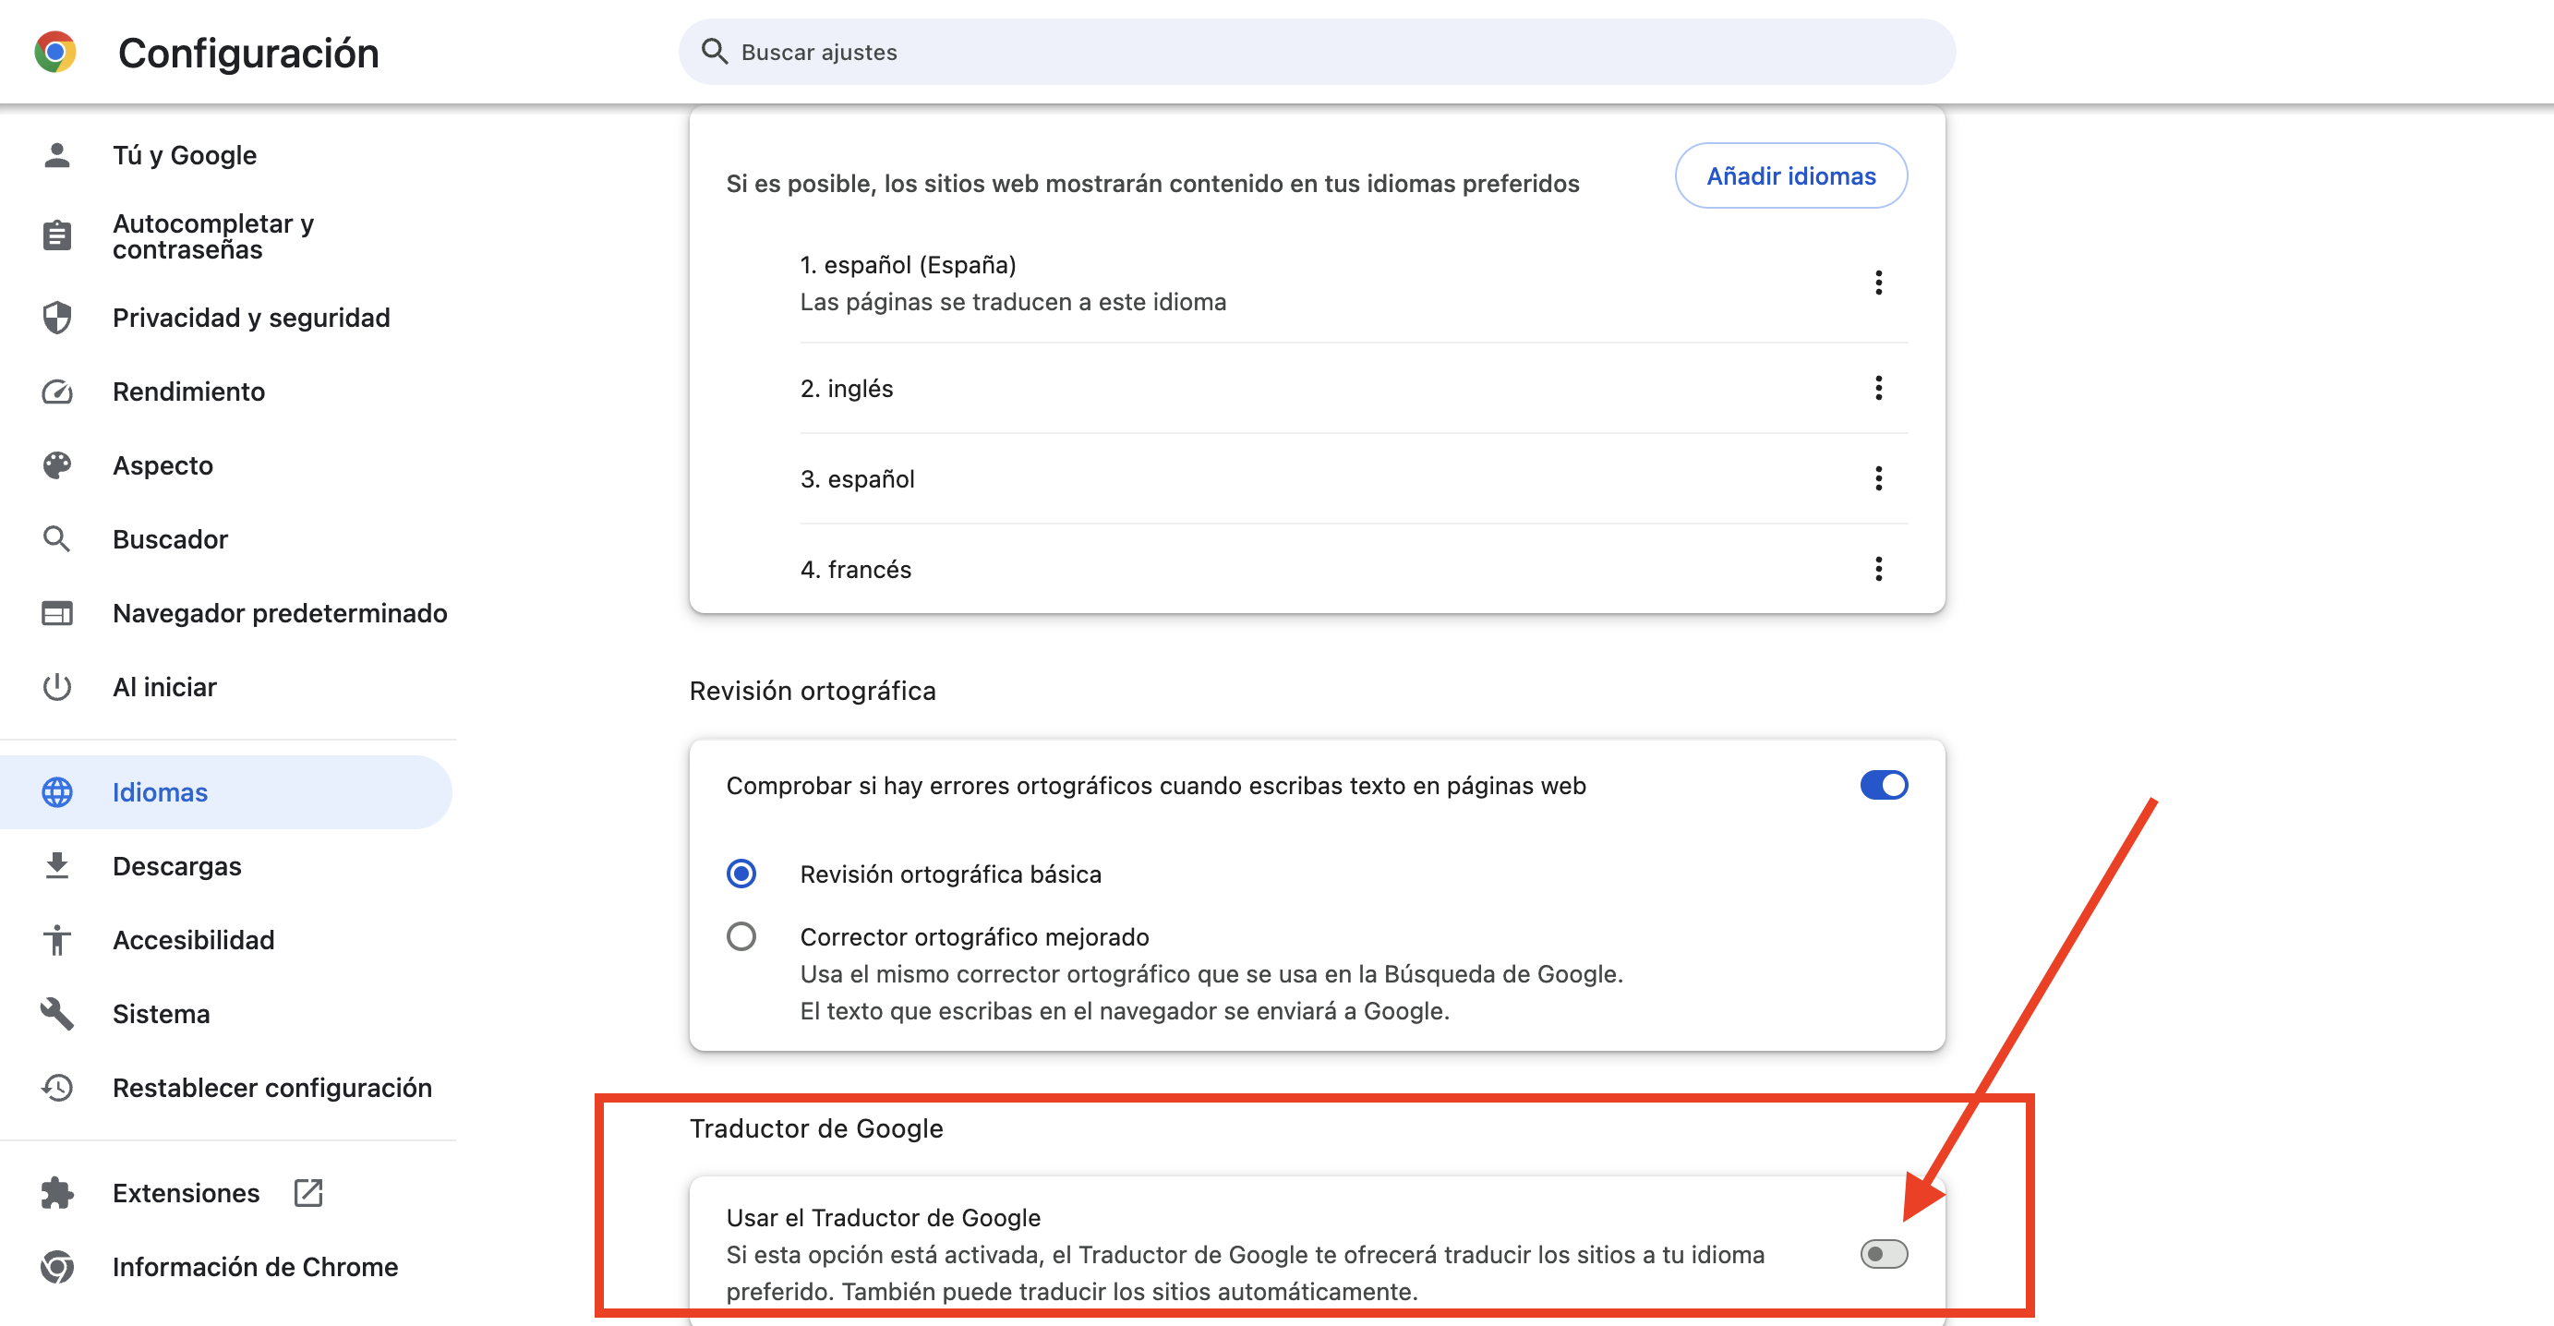Open more options menu for español (España)
2554x1326 pixels.
click(x=1878, y=283)
